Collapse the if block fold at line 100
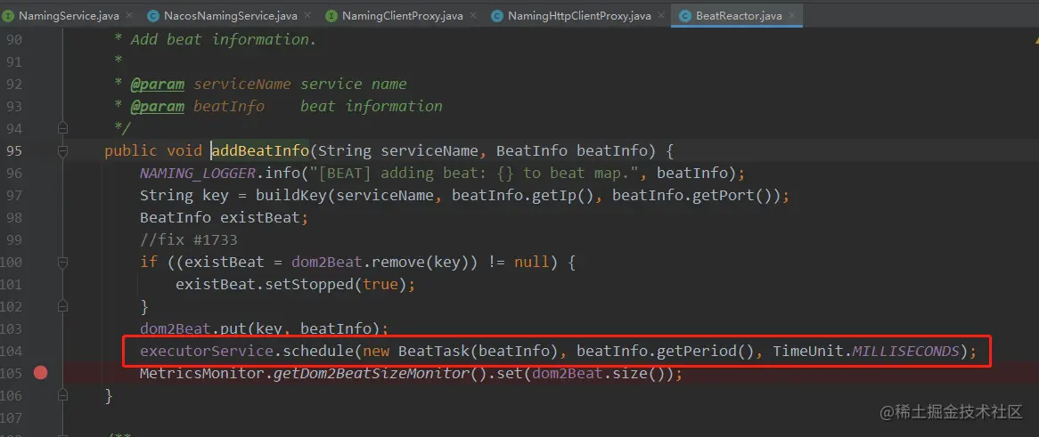 pos(63,263)
